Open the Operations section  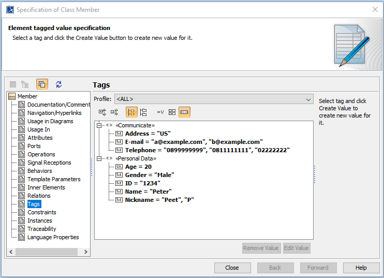click(41, 154)
